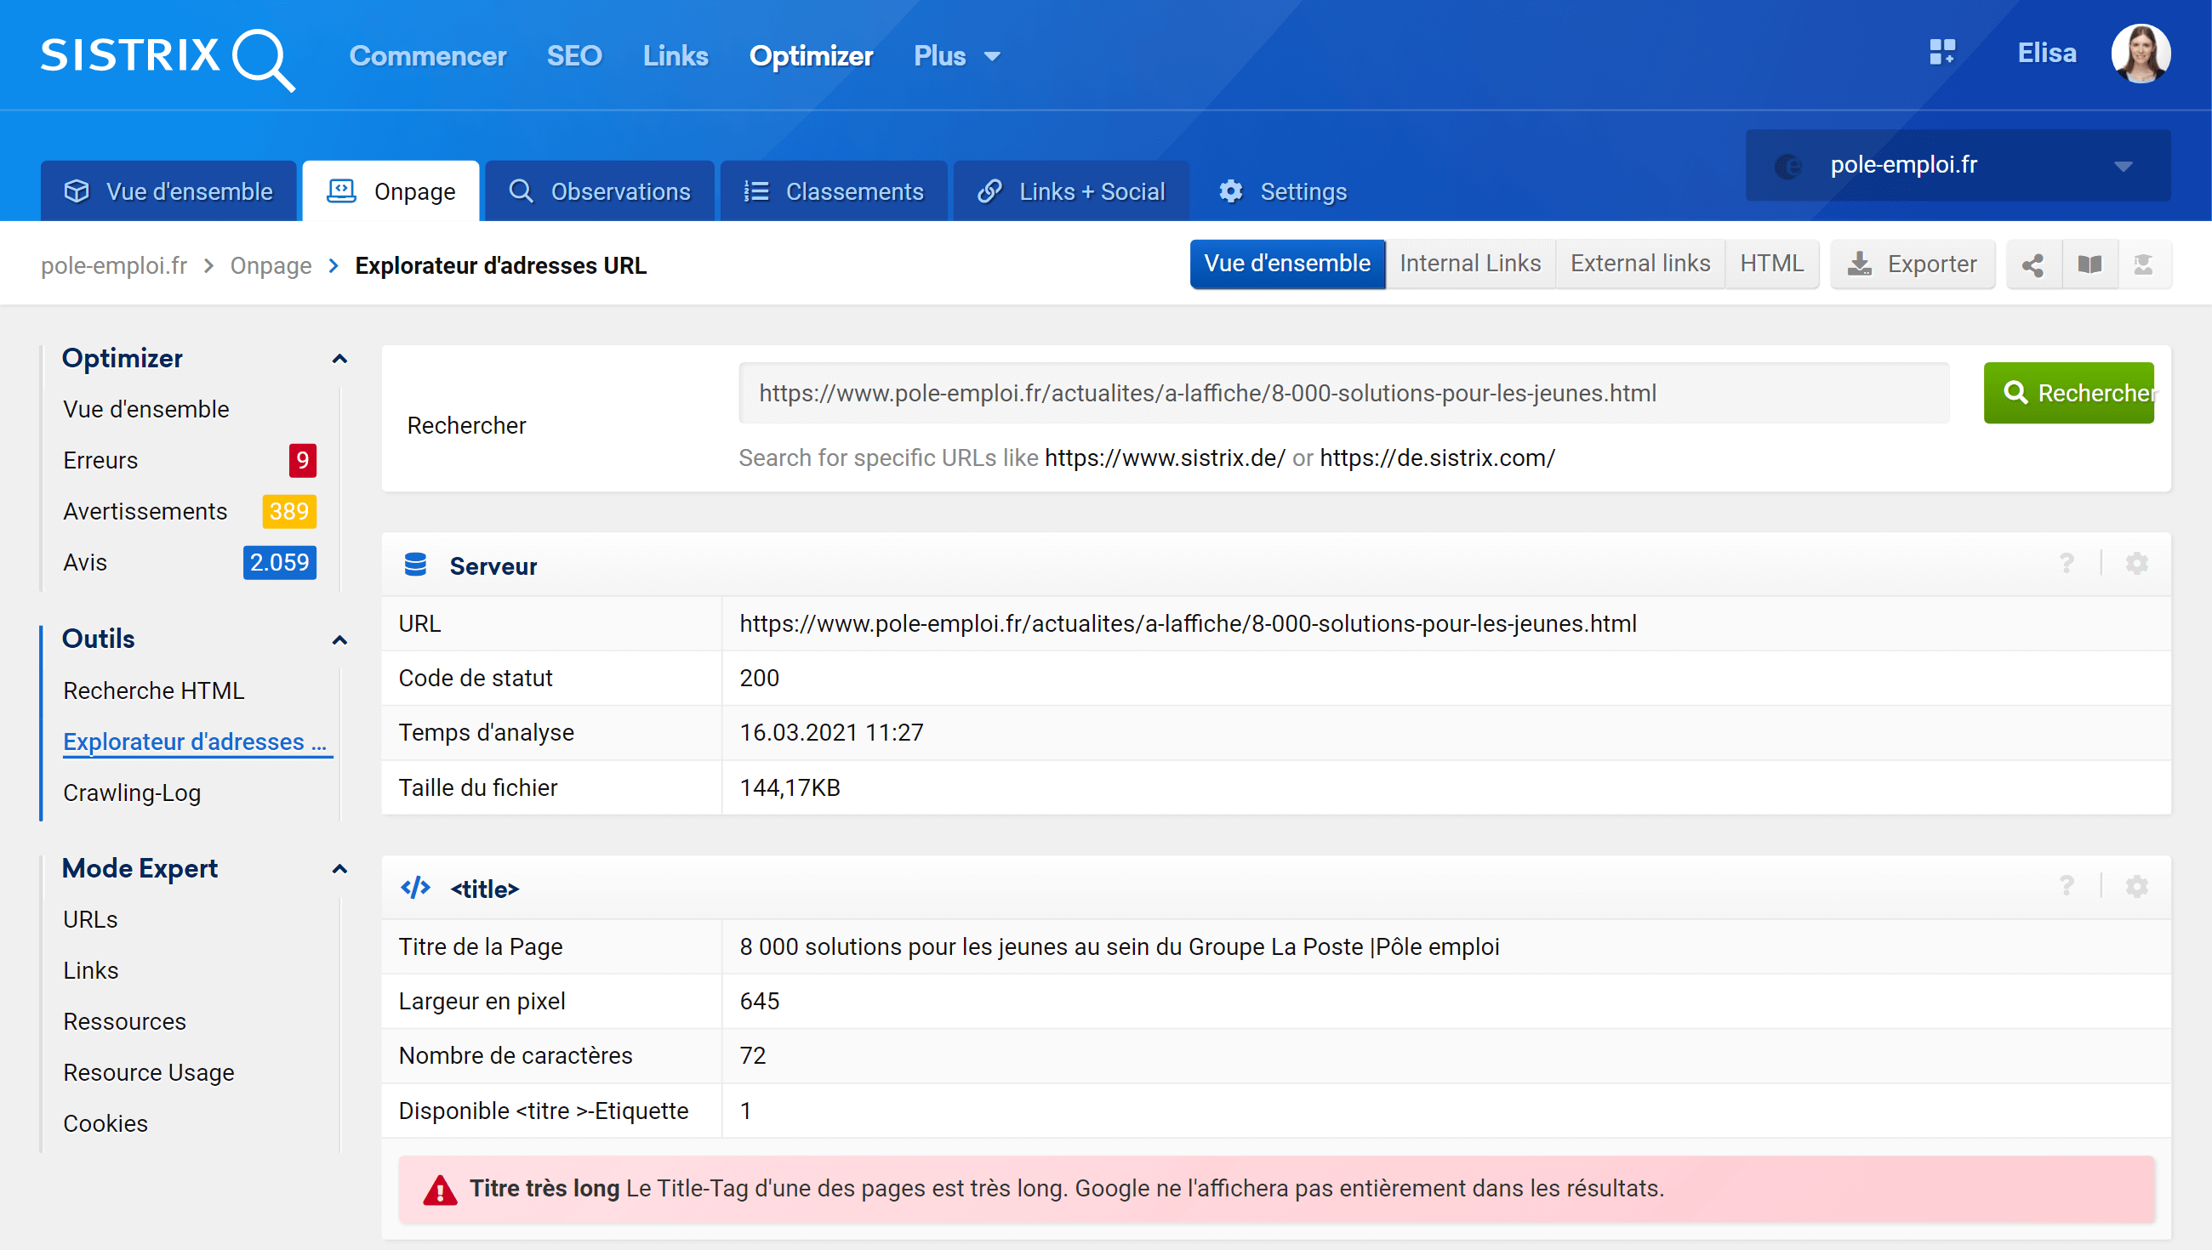Open the Links navigation item

675,56
